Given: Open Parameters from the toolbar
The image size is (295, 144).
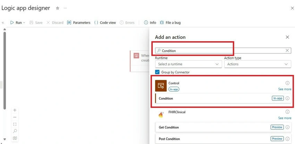Looking at the screenshot, I should (x=79, y=23).
